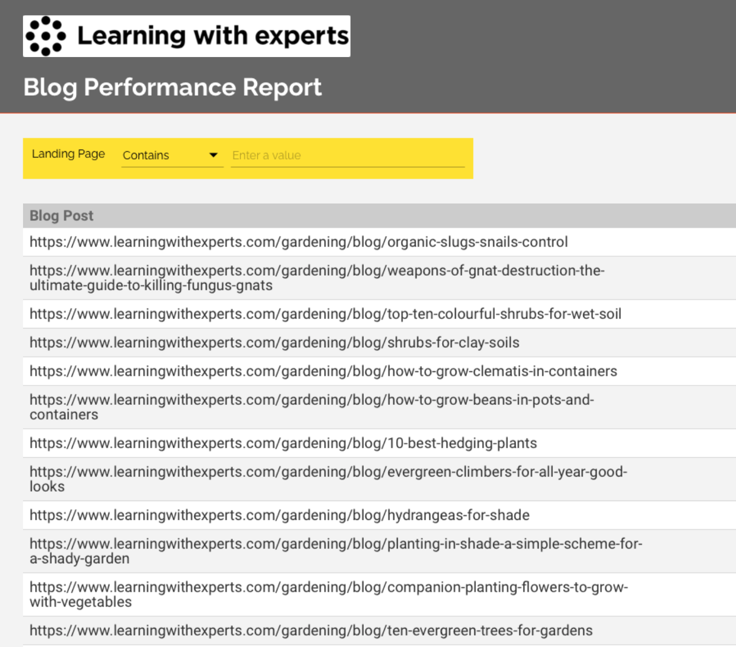Open the shrubs-for-clay-soils blog link
This screenshot has height=647, width=736.
274,343
